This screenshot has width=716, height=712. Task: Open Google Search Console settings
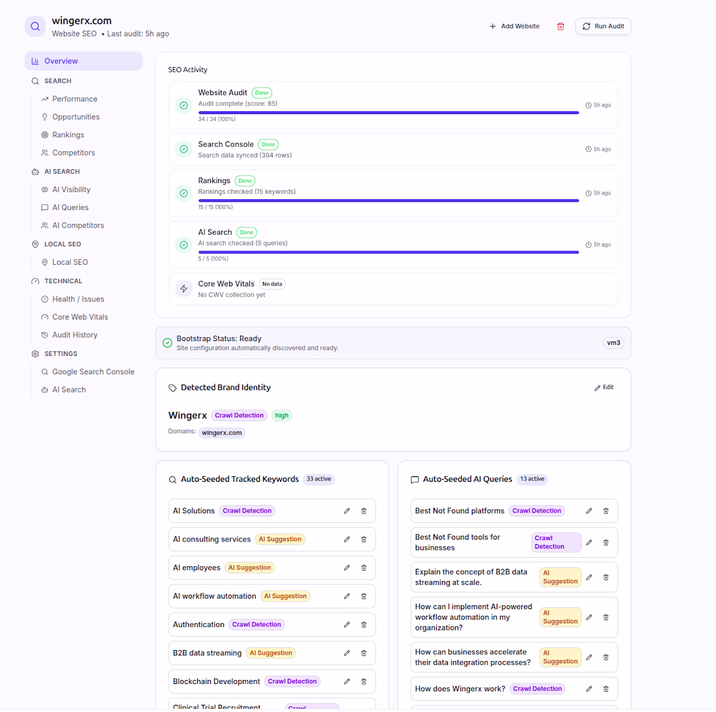click(x=93, y=372)
